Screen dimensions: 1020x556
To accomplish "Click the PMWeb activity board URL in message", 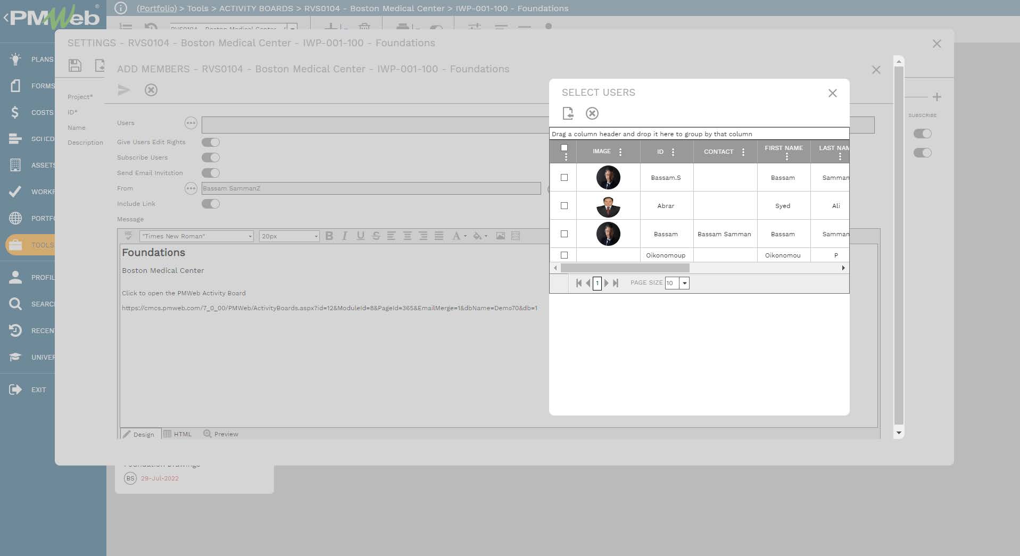I will [329, 308].
